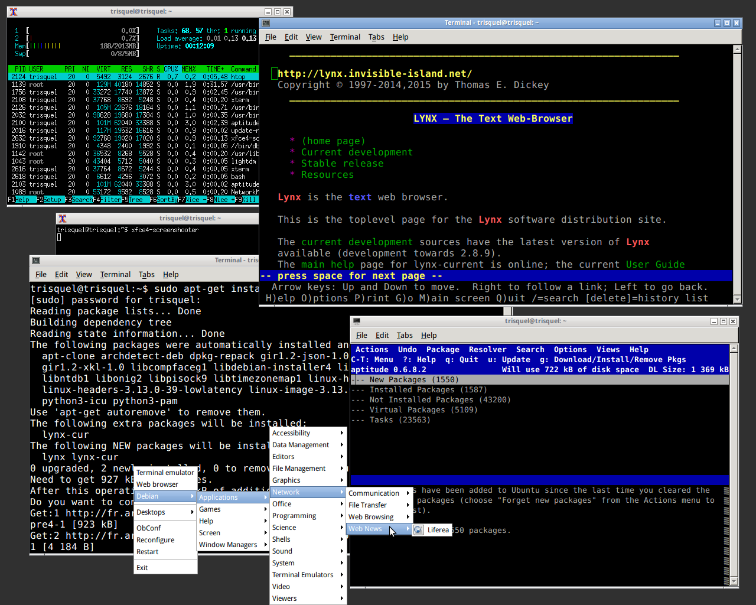Open aptitude Package menu

[x=443, y=349]
